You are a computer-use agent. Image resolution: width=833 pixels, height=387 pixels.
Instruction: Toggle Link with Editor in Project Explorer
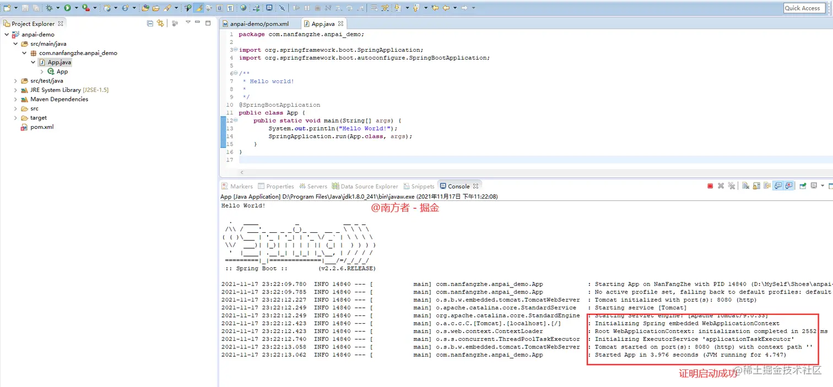click(160, 23)
